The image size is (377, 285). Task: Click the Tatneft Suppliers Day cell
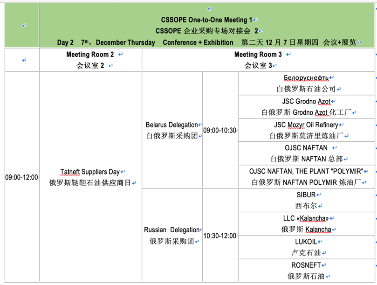tap(90, 172)
